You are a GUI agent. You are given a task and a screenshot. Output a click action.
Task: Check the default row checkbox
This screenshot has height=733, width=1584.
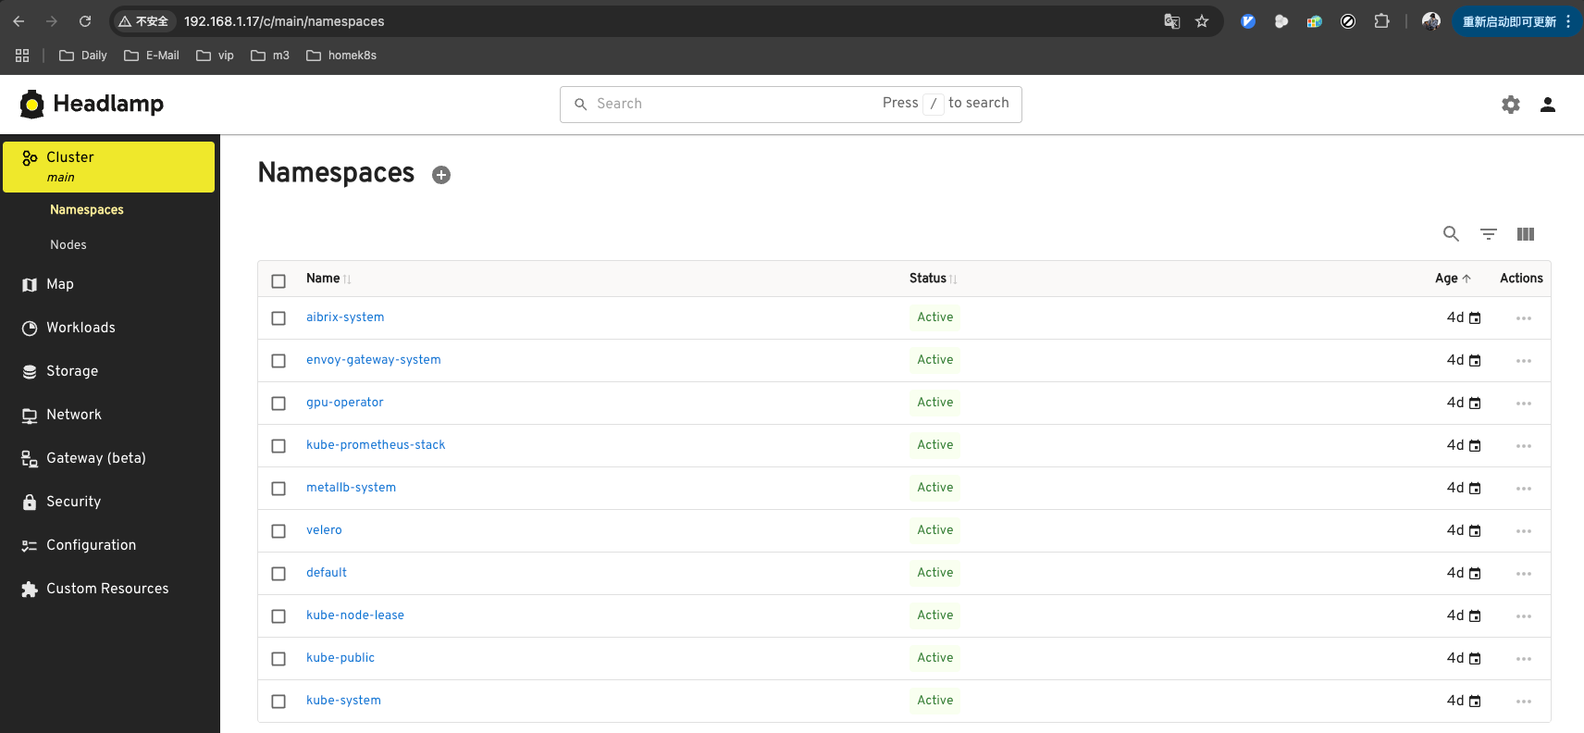tap(278, 574)
